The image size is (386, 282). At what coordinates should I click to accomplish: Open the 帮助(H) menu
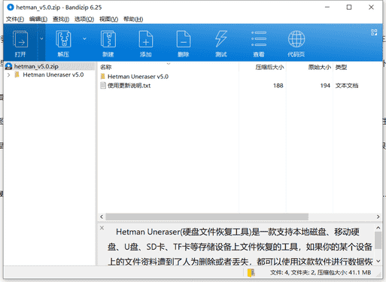[133, 19]
